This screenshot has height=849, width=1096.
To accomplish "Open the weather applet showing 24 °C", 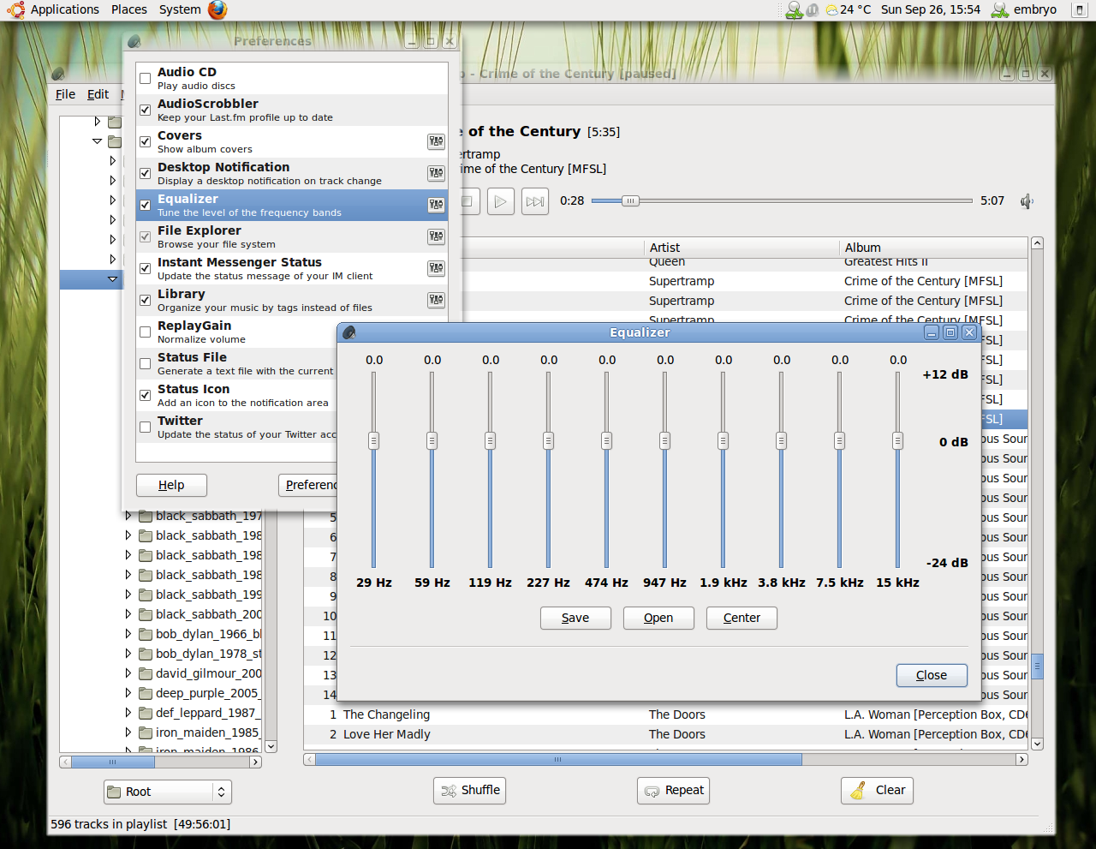I will pyautogui.click(x=849, y=9).
